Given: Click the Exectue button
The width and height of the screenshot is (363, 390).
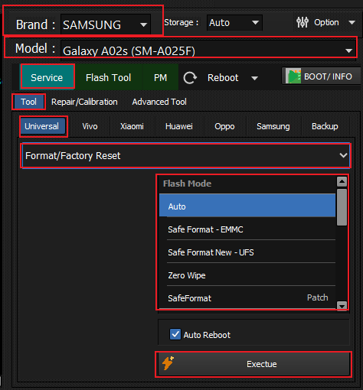Looking at the screenshot, I should [x=253, y=364].
